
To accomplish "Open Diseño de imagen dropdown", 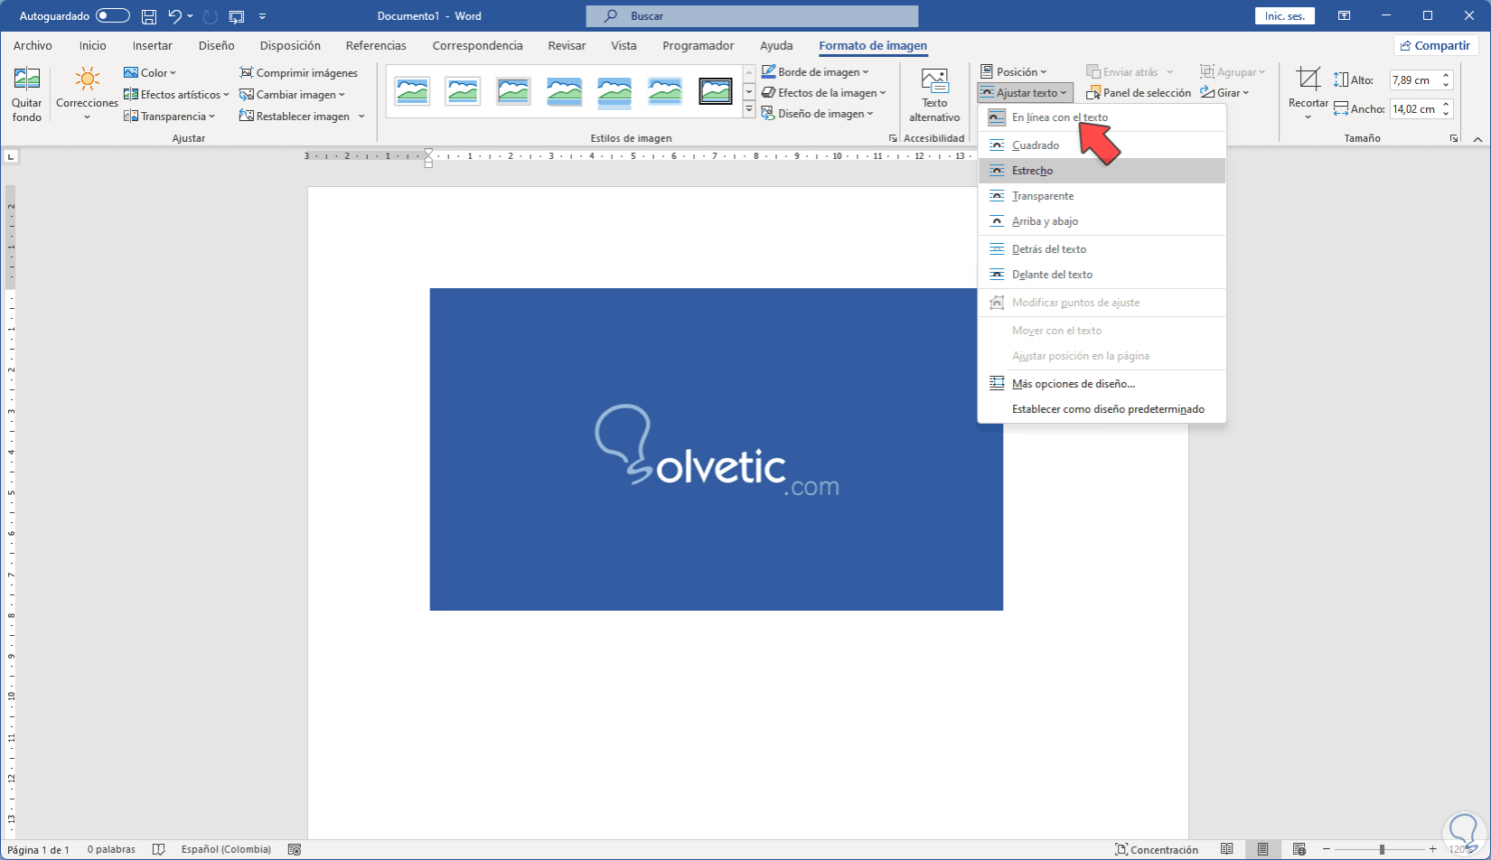I will pos(817,113).
